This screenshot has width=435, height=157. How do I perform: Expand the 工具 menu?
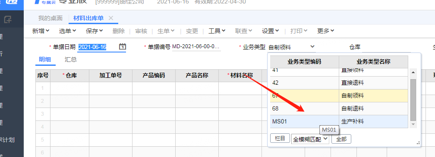(217, 31)
